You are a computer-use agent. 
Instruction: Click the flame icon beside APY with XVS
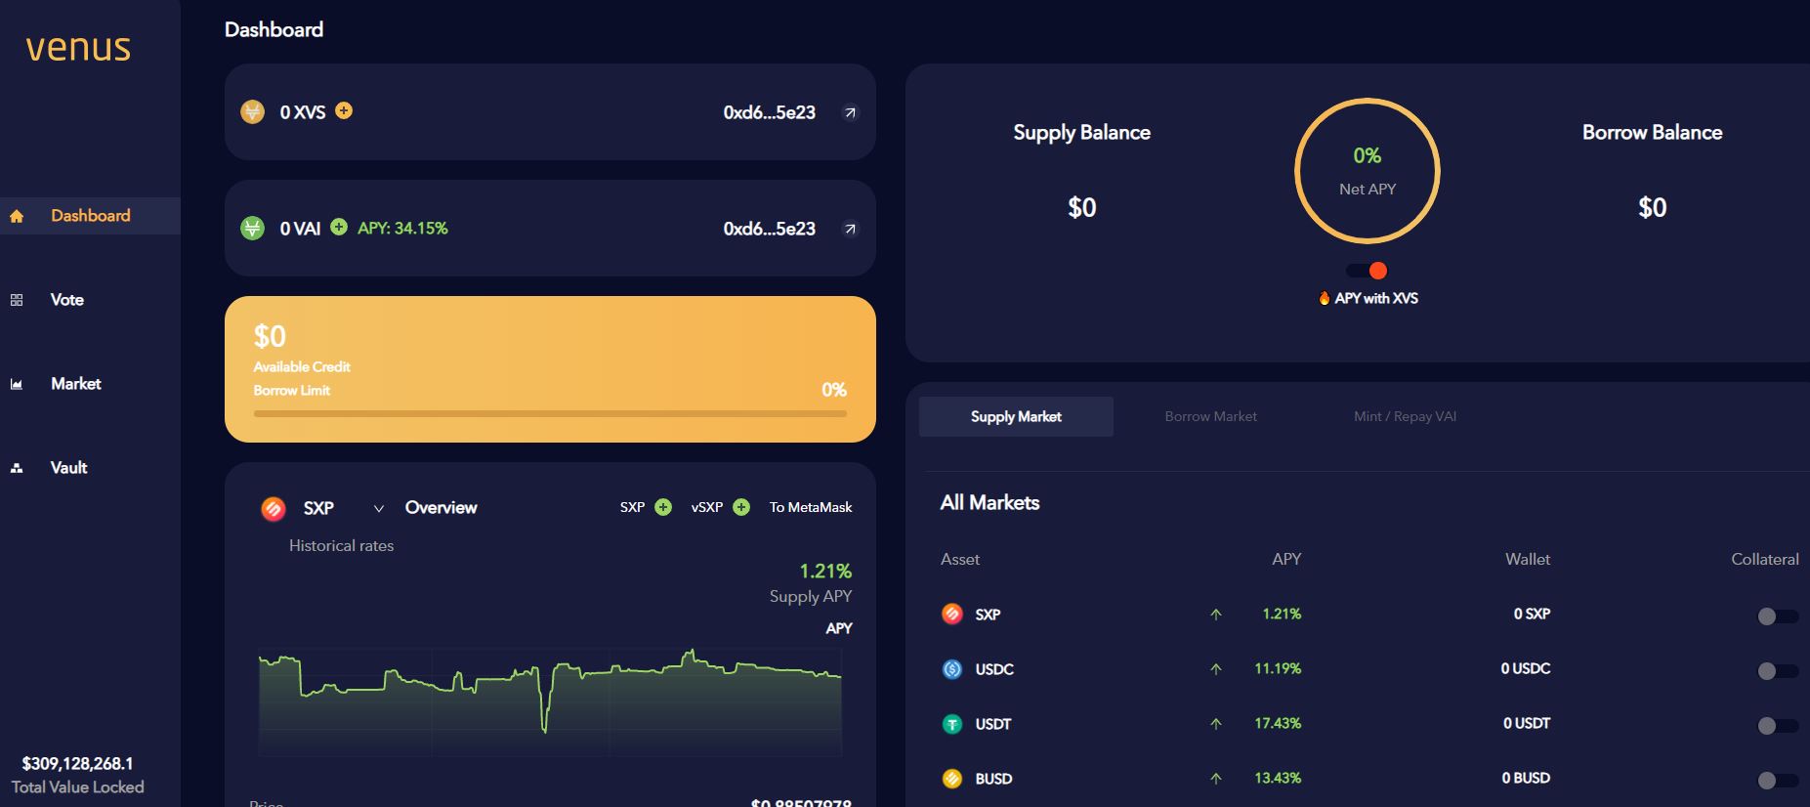tap(1325, 298)
